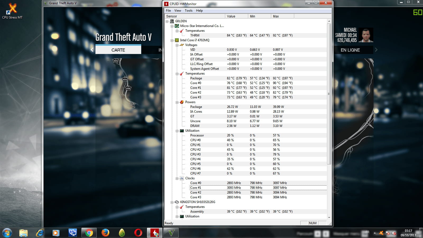Open Windows Explorer from the taskbar
This screenshot has width=423, height=238.
pos(24,233)
